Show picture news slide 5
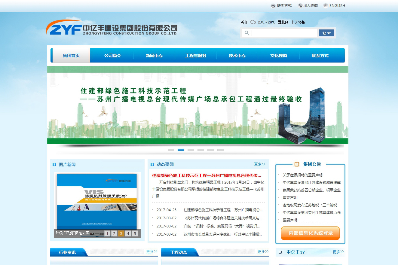This screenshot has height=265, width=398. tap(135, 233)
